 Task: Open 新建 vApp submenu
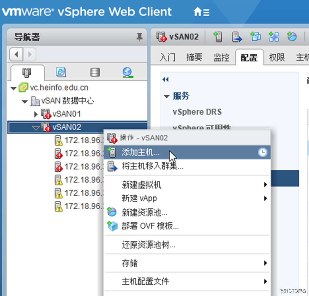pyautogui.click(x=187, y=198)
